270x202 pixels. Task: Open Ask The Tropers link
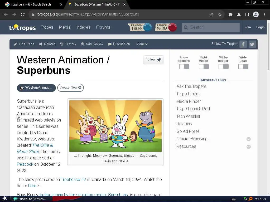point(191,86)
